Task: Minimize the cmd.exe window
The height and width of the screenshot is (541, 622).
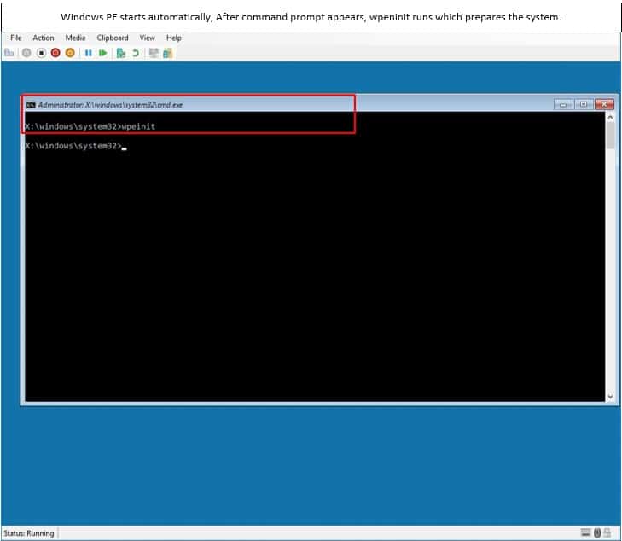Action: 563,104
